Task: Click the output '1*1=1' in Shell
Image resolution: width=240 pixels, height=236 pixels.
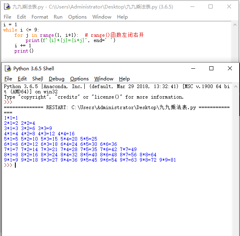Action: (x=11, y=118)
